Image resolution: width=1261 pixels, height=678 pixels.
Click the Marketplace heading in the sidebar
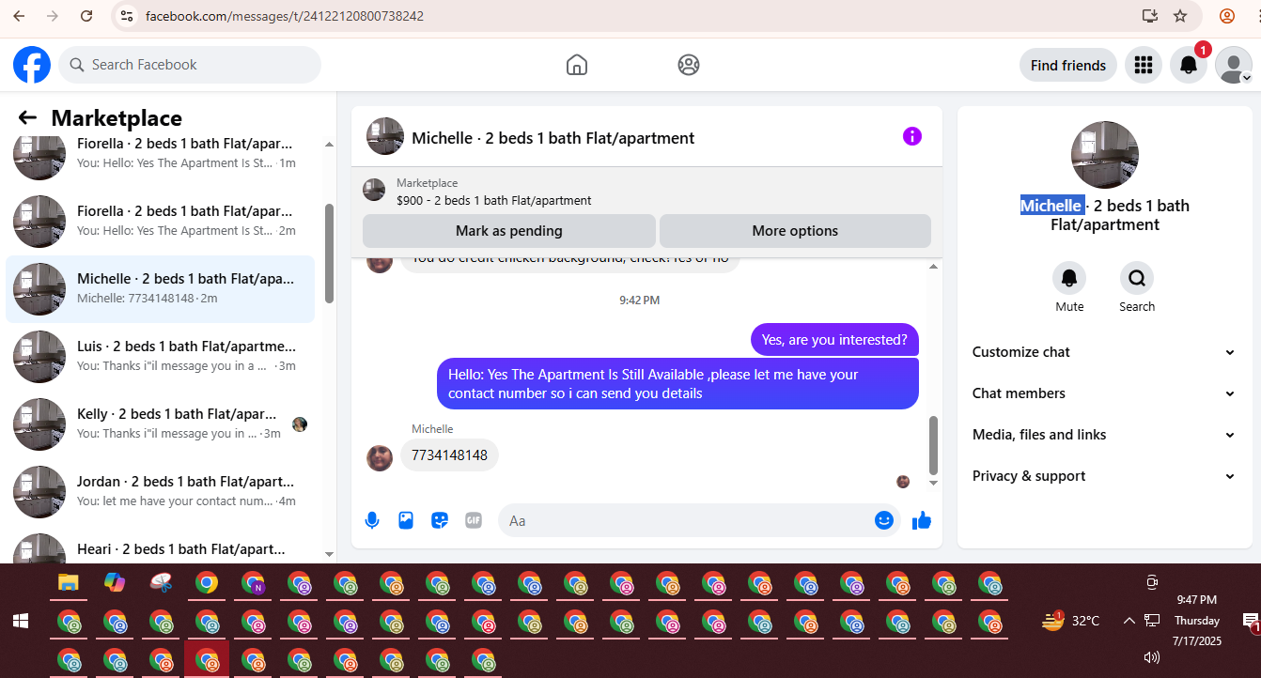click(117, 118)
